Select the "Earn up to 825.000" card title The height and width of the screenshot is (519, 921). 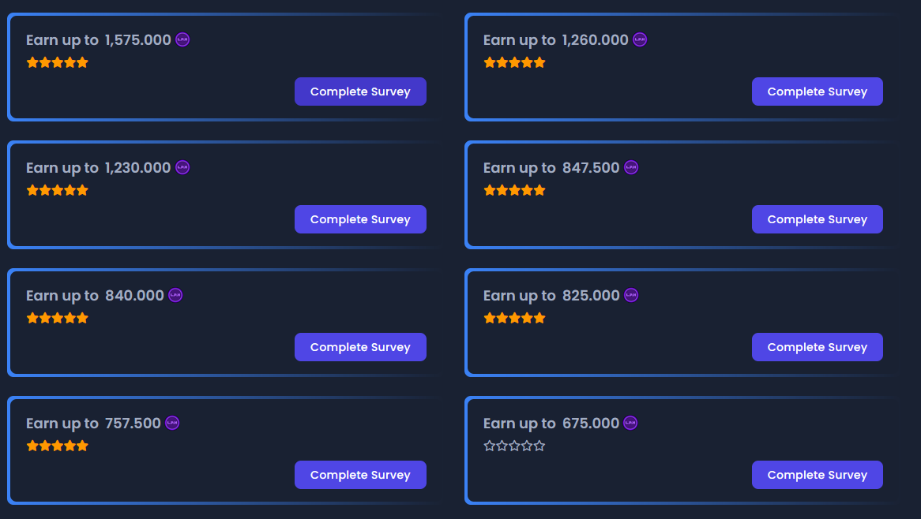pos(551,296)
